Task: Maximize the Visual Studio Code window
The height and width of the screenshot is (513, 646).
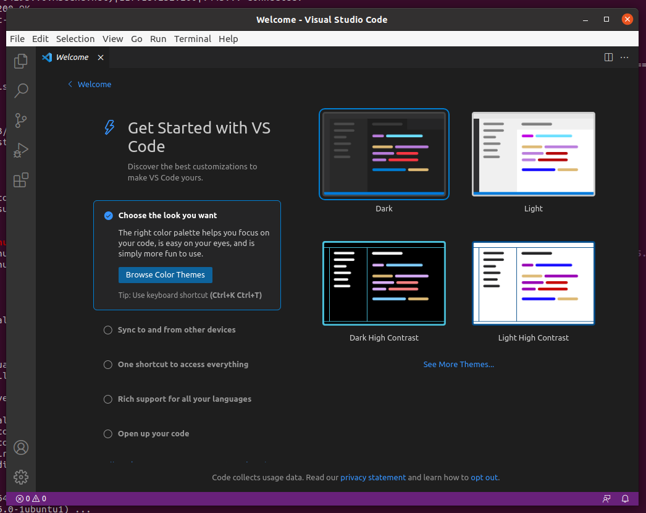Action: (x=606, y=19)
